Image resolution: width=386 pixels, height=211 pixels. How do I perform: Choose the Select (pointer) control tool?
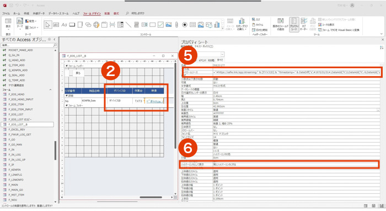(x=48, y=25)
